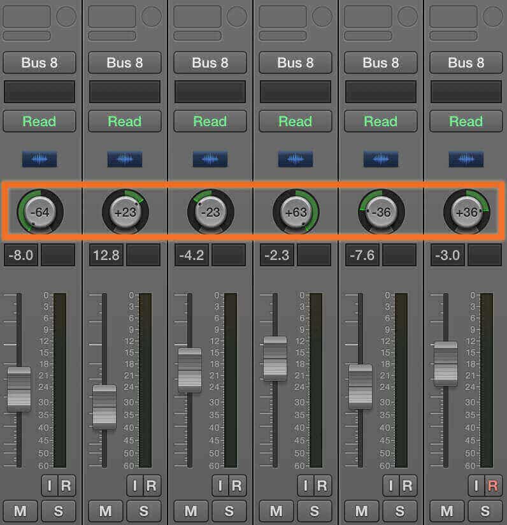Screen dimensions: 507x525
Task: Click the pan knob set to -36
Action: [382, 212]
